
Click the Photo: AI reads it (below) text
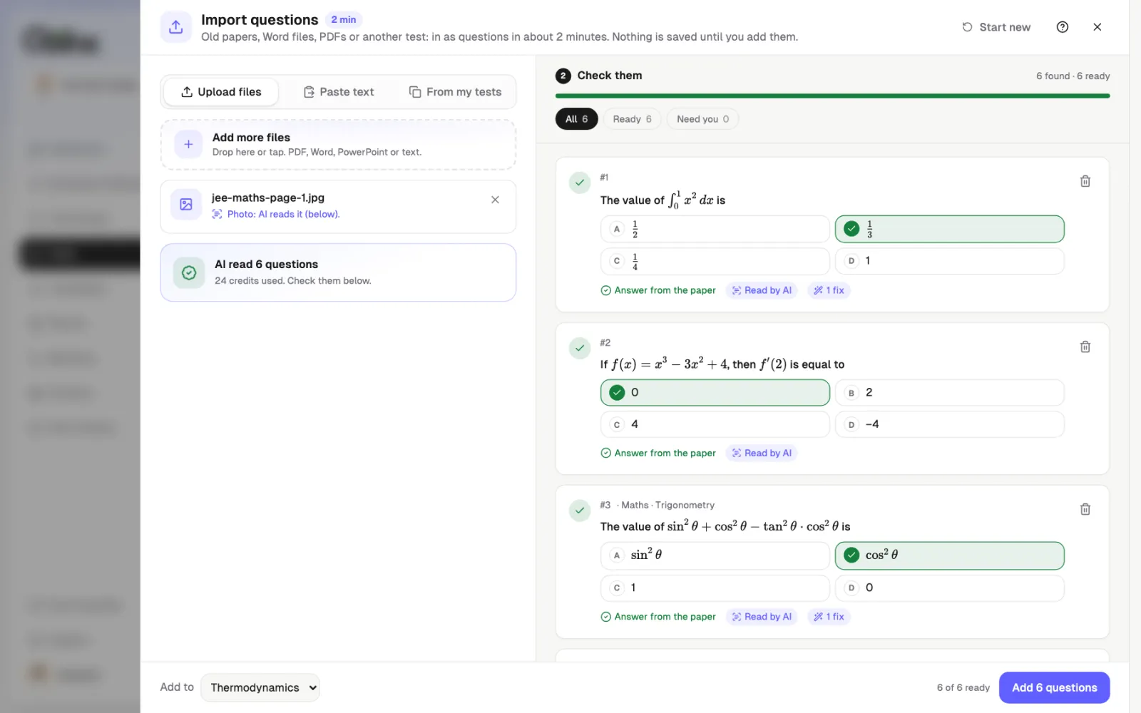283,214
